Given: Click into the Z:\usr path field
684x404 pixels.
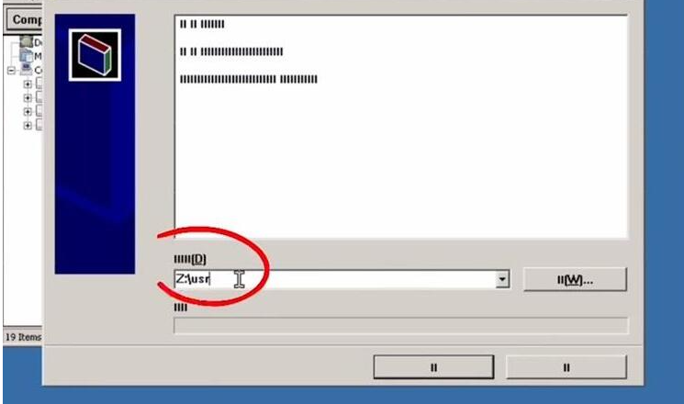Looking at the screenshot, I should click(x=335, y=279).
